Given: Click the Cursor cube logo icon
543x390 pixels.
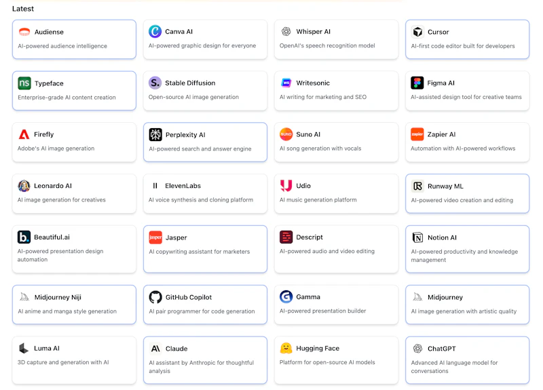Looking at the screenshot, I should point(417,32).
